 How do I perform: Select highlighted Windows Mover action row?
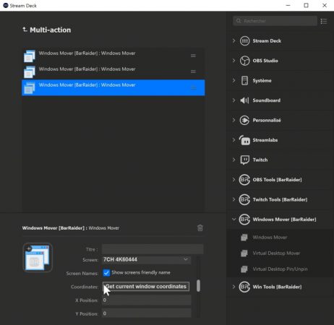point(114,87)
